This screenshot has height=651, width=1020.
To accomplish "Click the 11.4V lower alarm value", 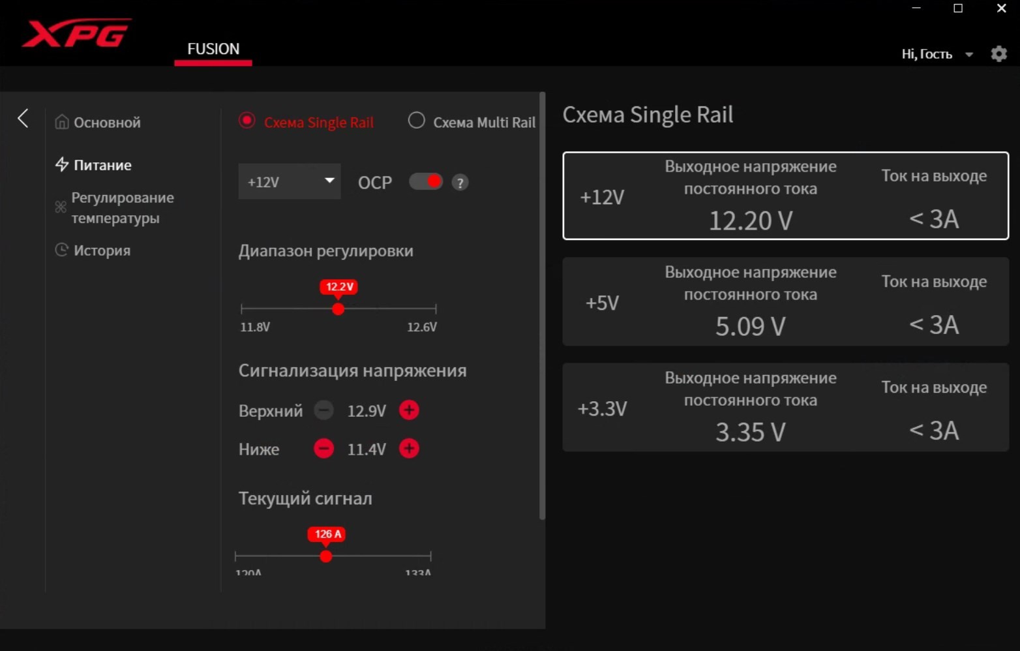I will coord(367,449).
